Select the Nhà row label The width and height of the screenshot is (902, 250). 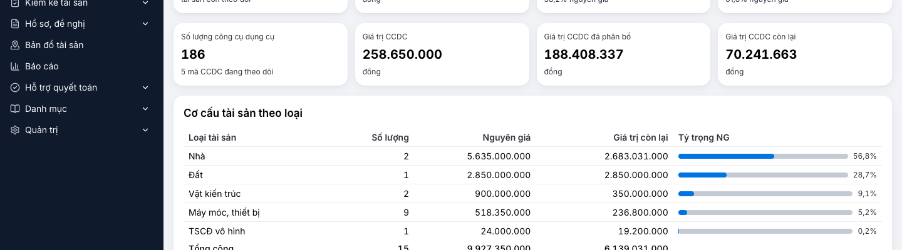197,156
